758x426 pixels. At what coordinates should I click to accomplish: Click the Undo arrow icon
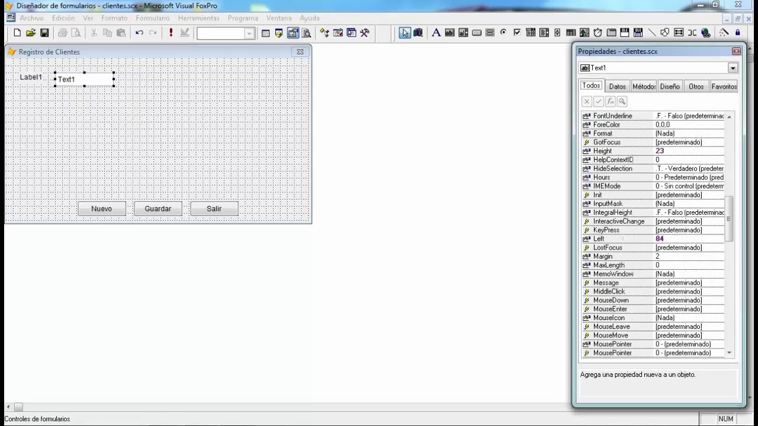click(139, 33)
